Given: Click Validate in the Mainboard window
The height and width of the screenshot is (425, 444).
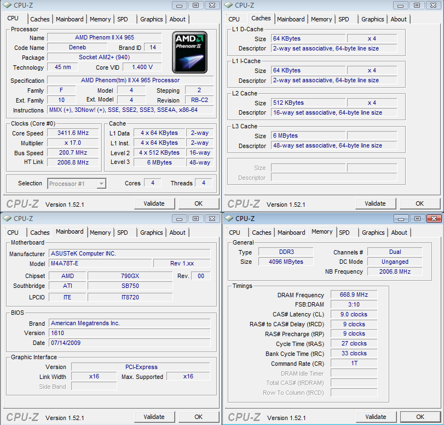Looking at the screenshot, I should click(x=154, y=417).
